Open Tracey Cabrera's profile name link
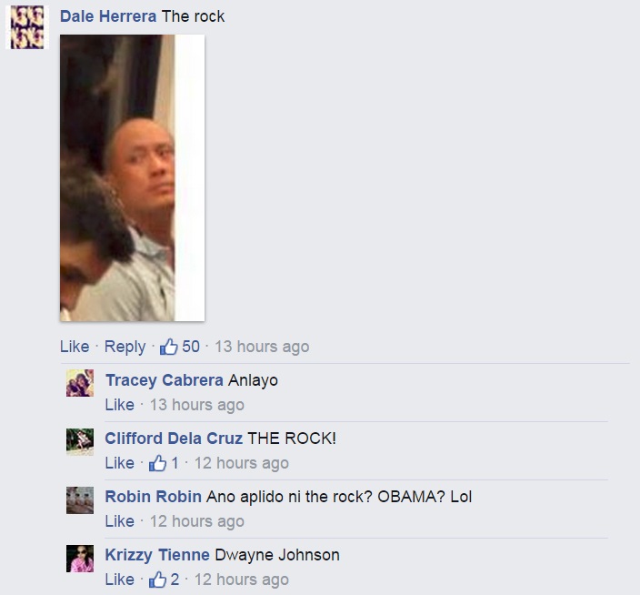Image resolution: width=640 pixels, height=595 pixels. pyautogui.click(x=165, y=380)
